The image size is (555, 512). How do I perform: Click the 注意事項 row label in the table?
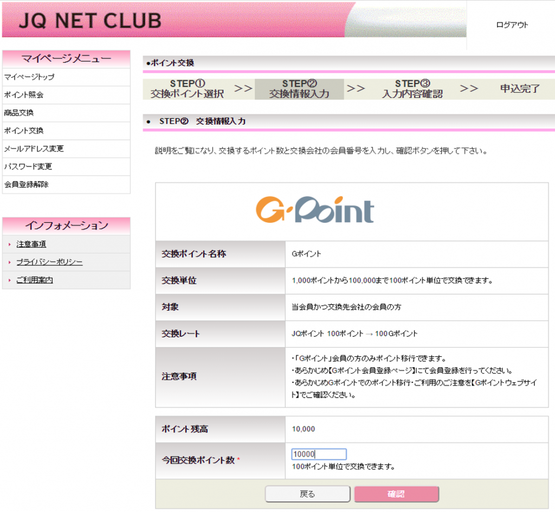[179, 376]
